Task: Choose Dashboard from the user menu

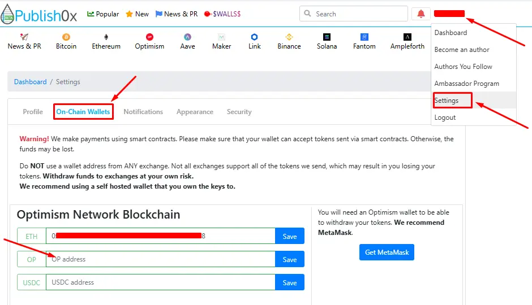Action: (474, 33)
